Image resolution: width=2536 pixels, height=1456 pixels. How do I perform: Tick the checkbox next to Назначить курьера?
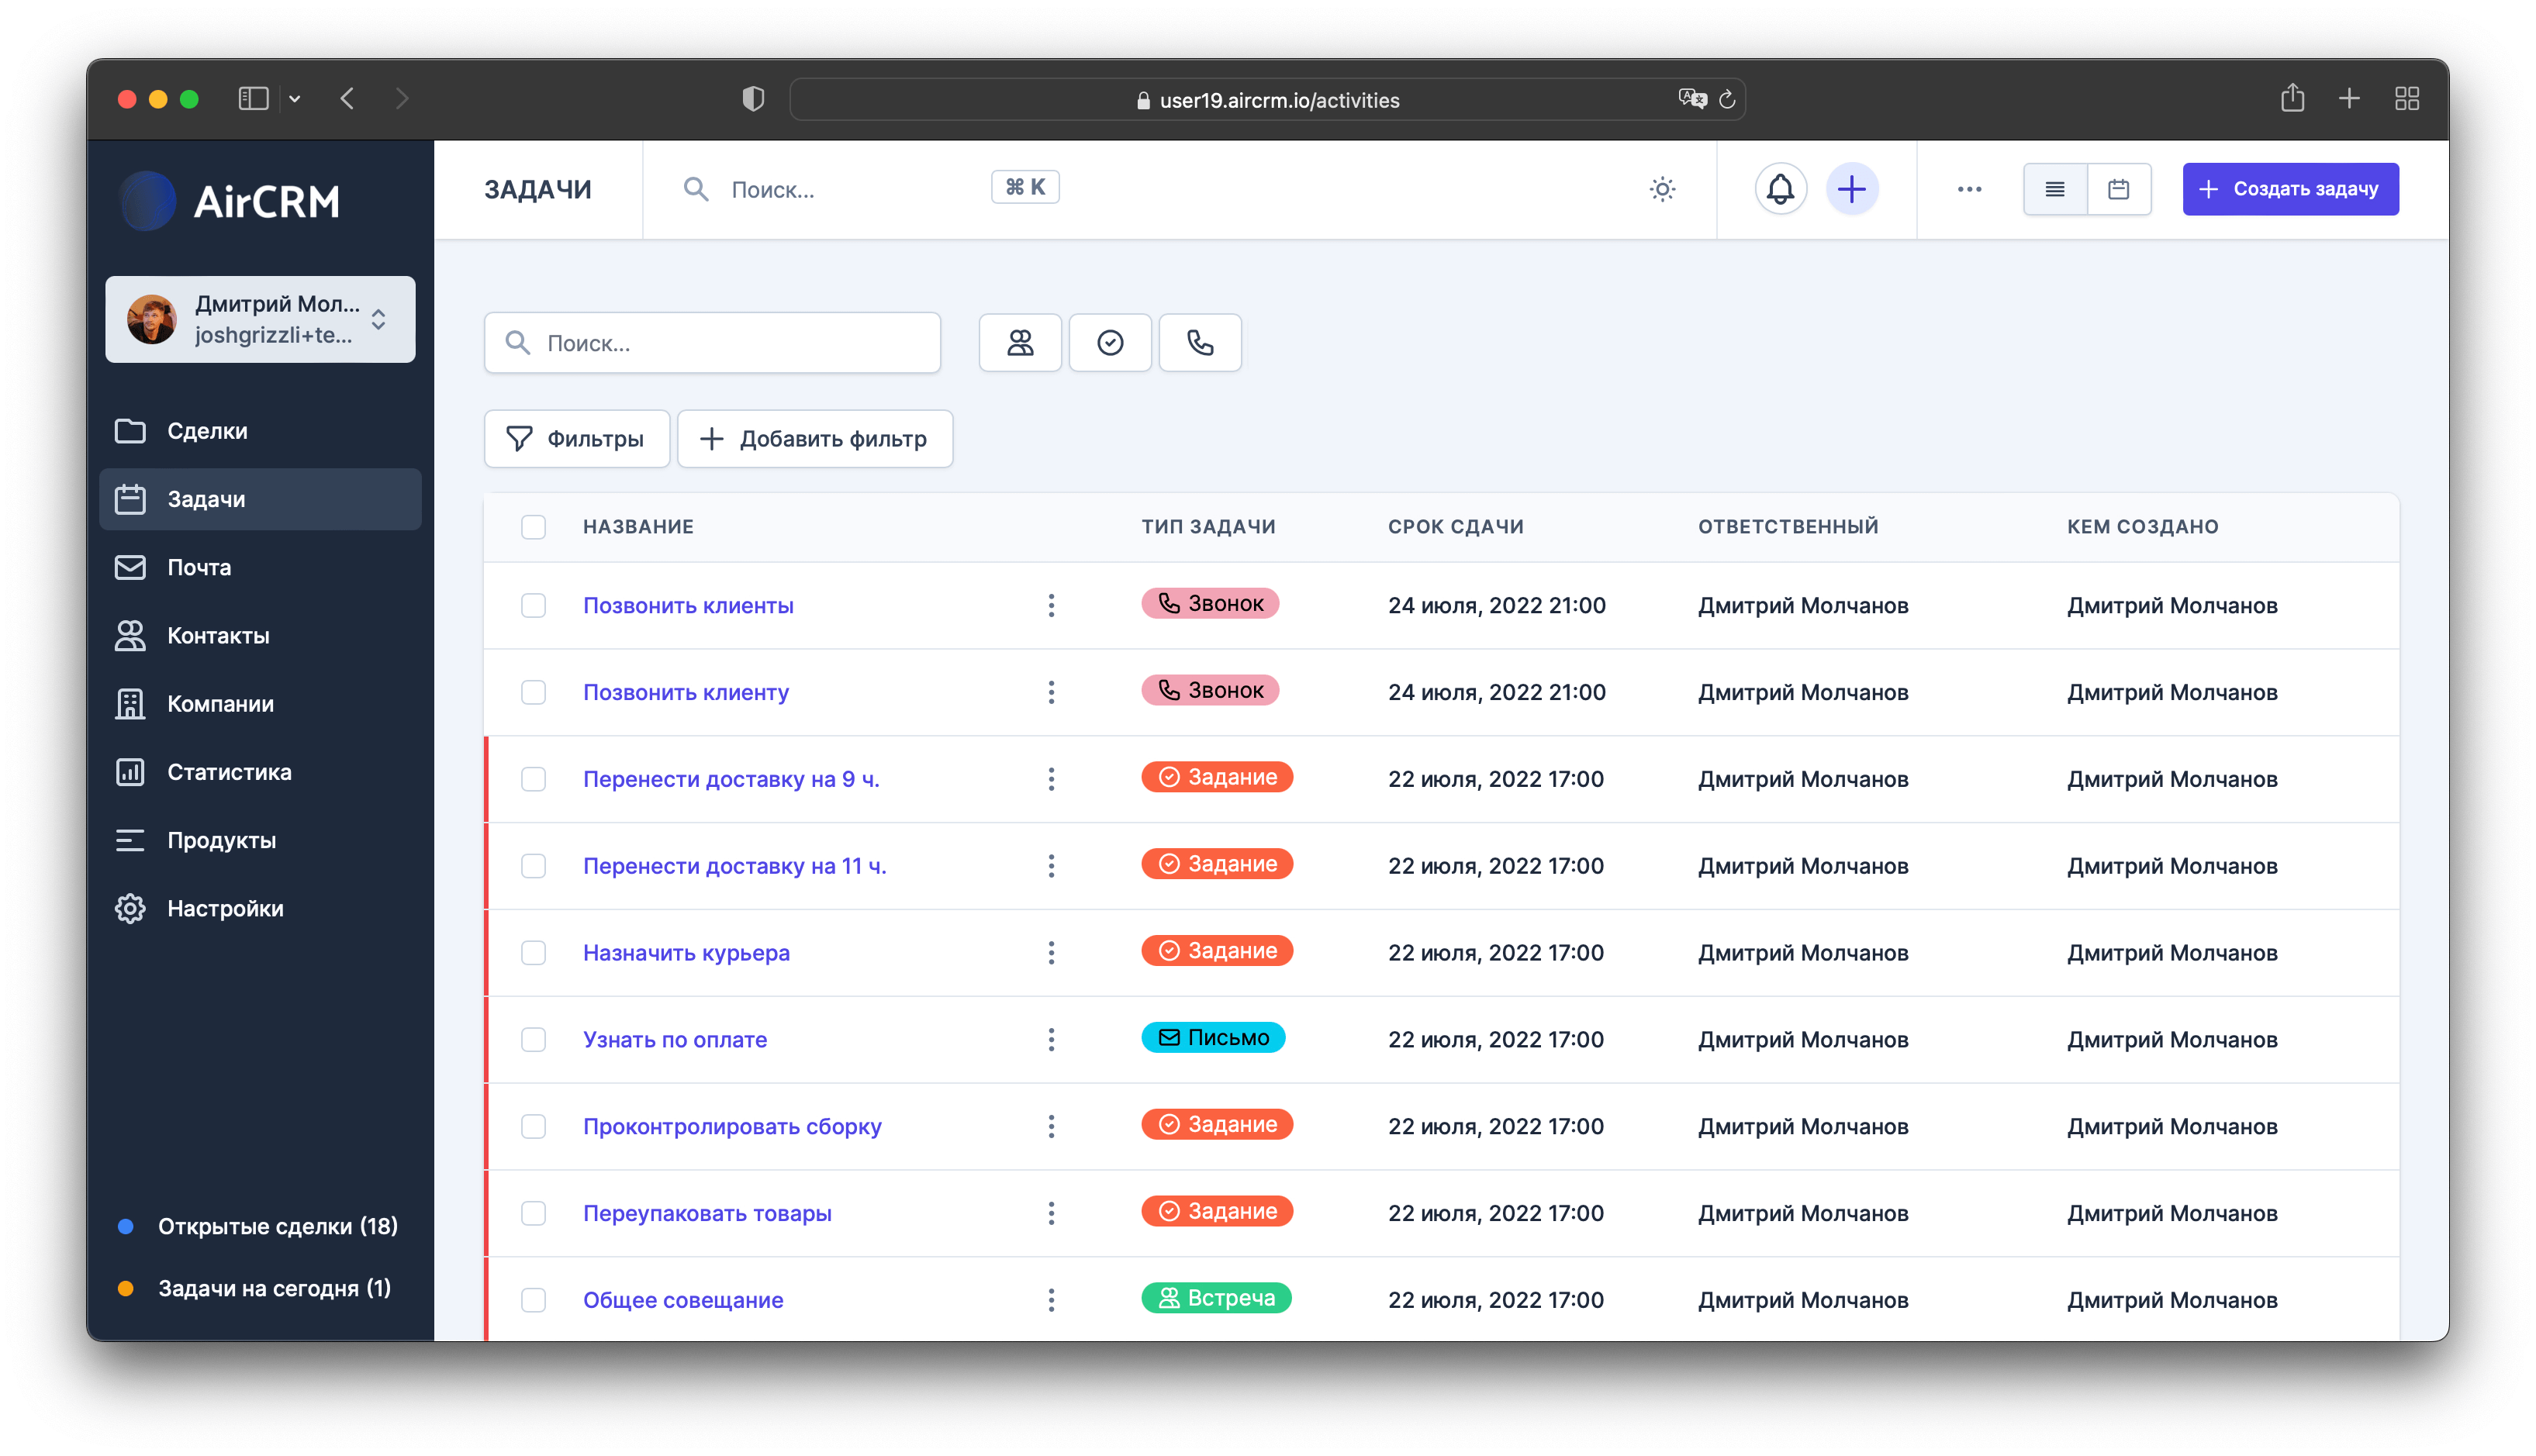[533, 953]
